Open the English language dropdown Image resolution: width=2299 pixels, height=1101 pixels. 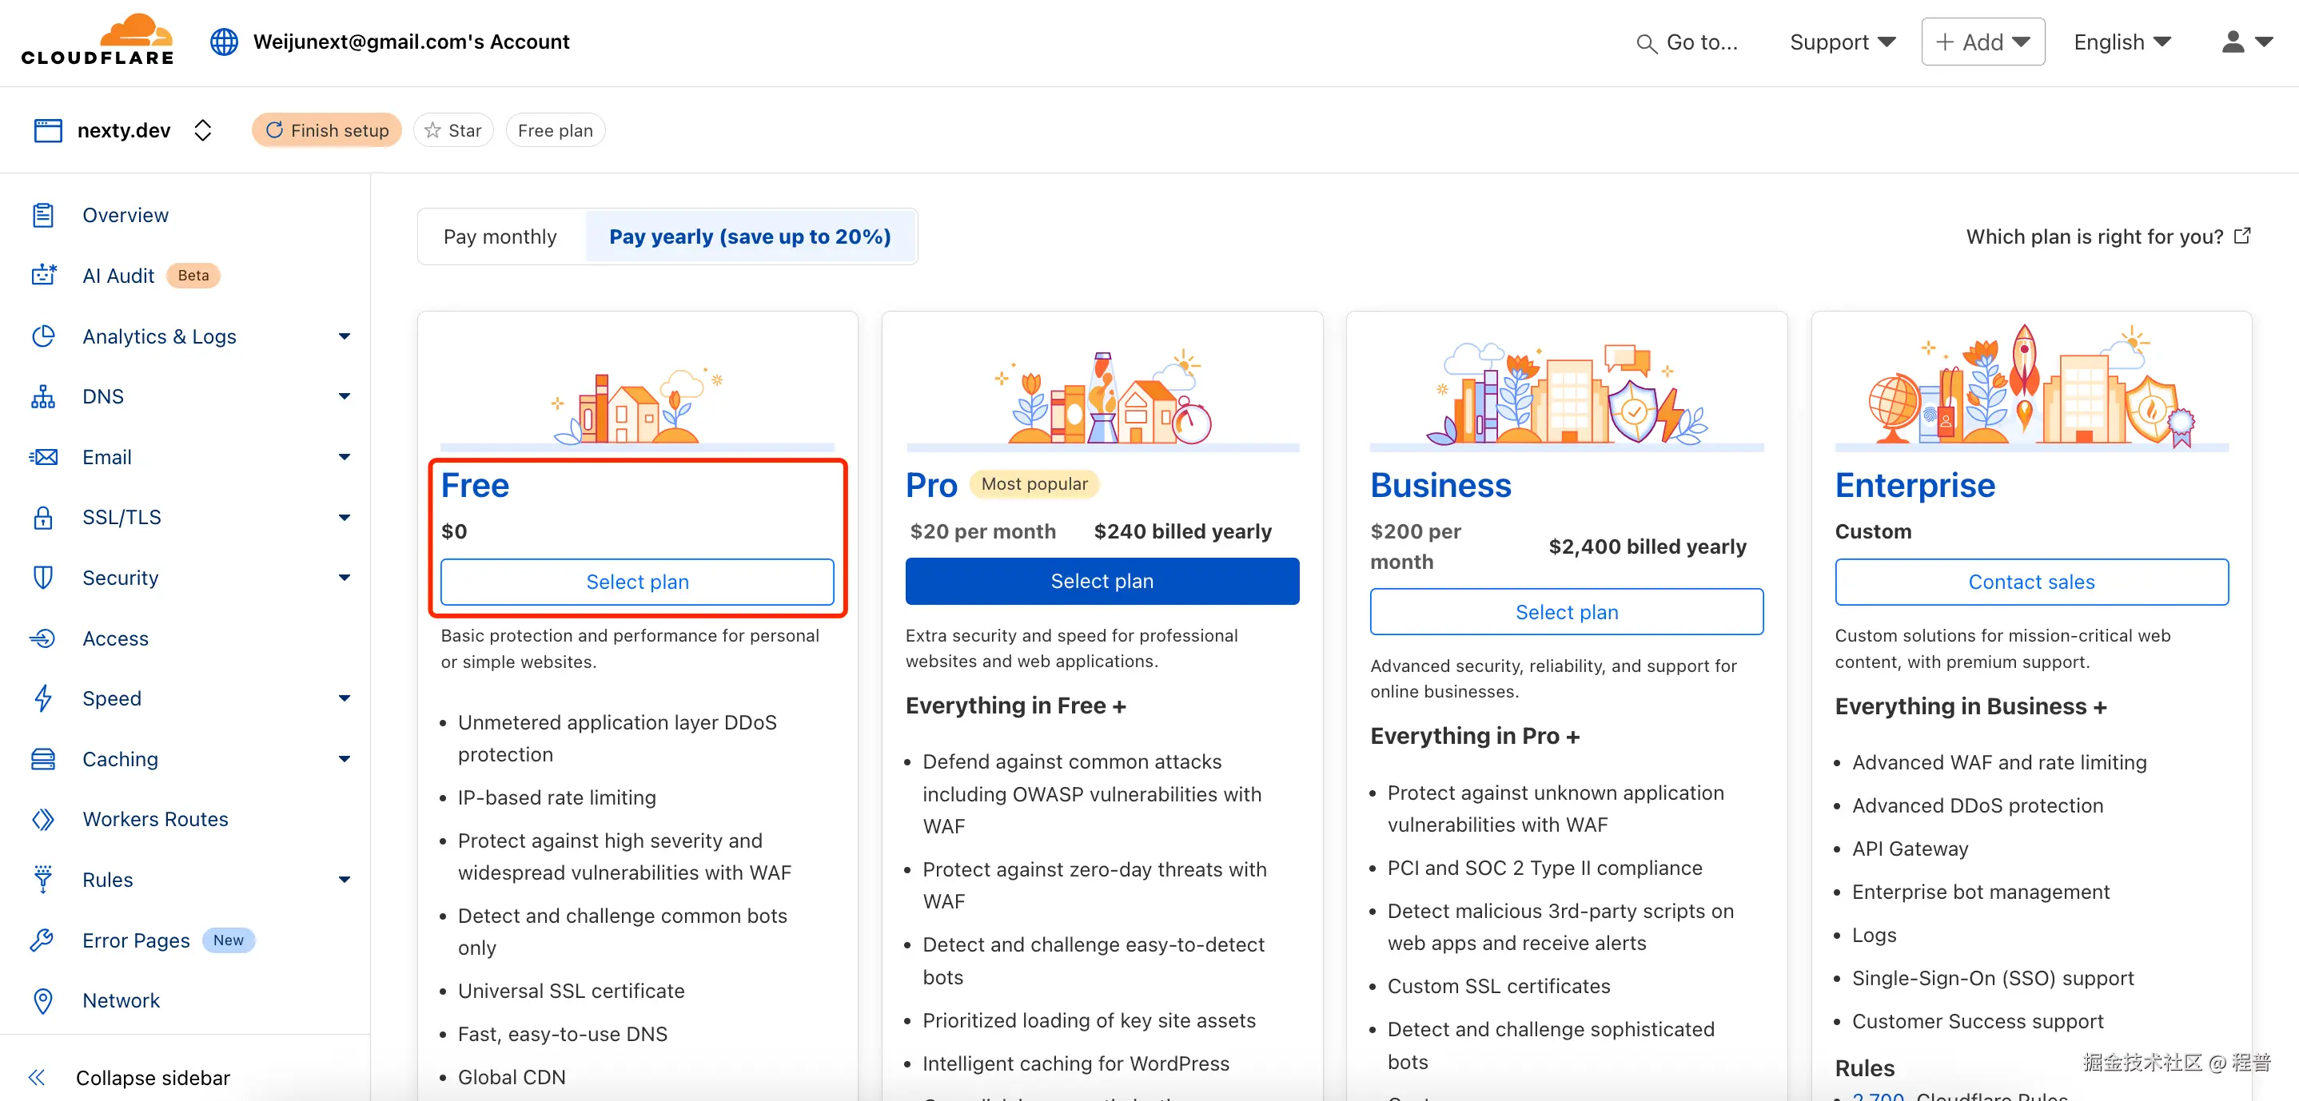(2122, 42)
